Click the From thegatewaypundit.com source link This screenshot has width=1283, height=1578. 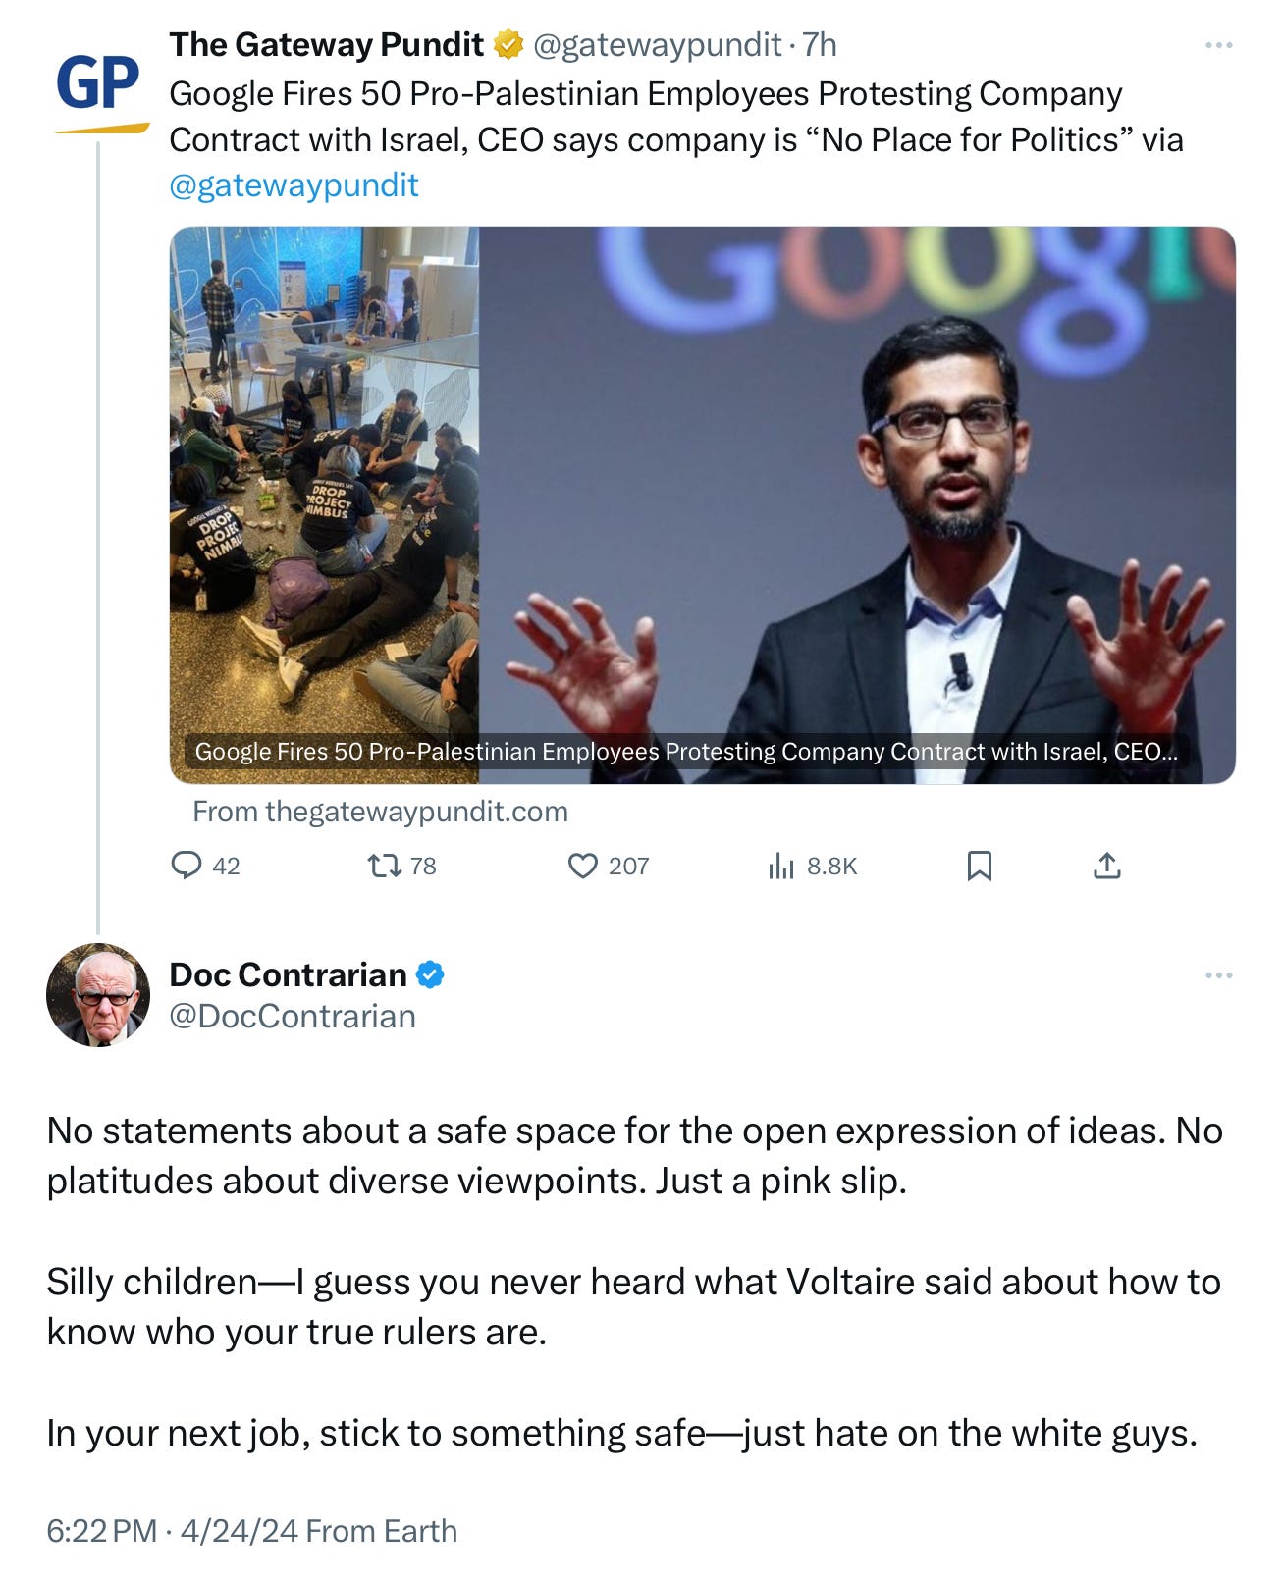click(x=380, y=812)
